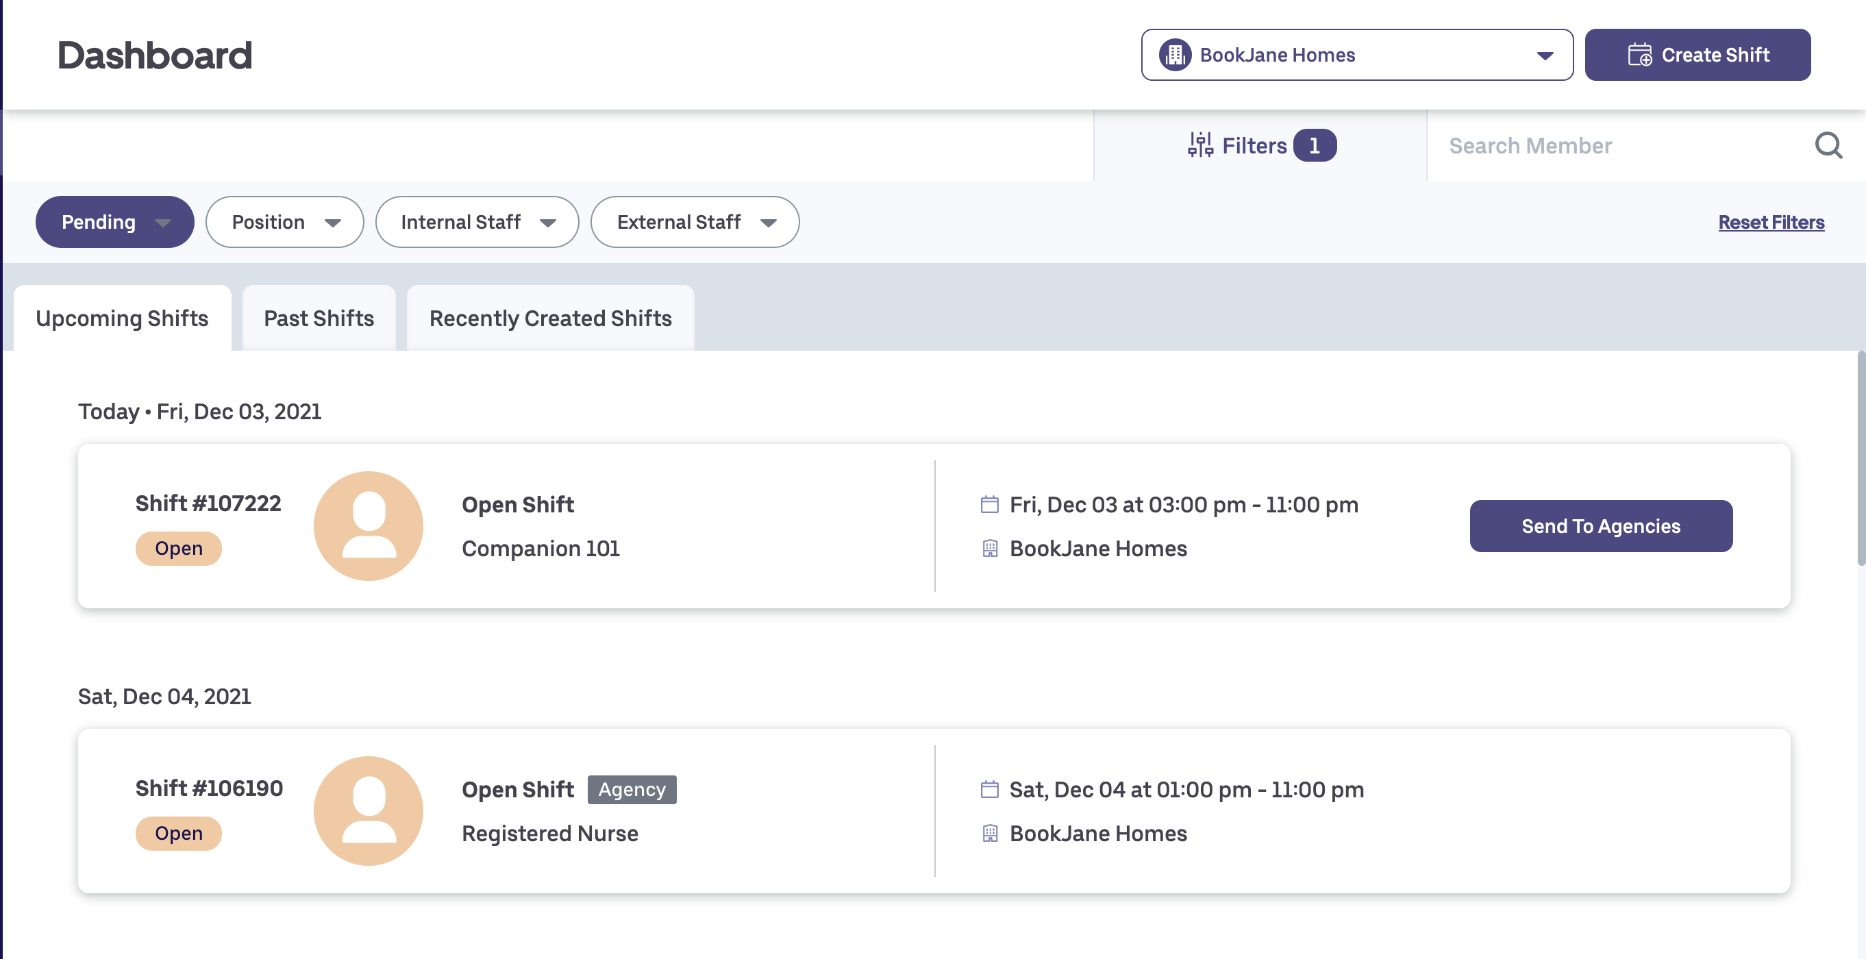Click avatar placeholder on Shift #107222

(x=368, y=526)
